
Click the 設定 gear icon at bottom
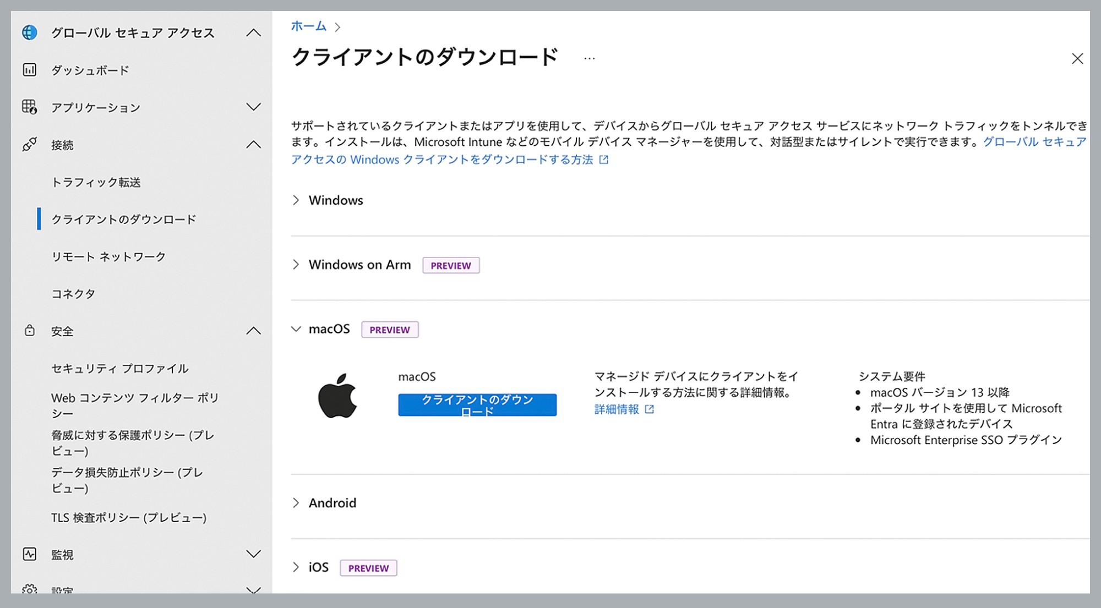pyautogui.click(x=29, y=590)
